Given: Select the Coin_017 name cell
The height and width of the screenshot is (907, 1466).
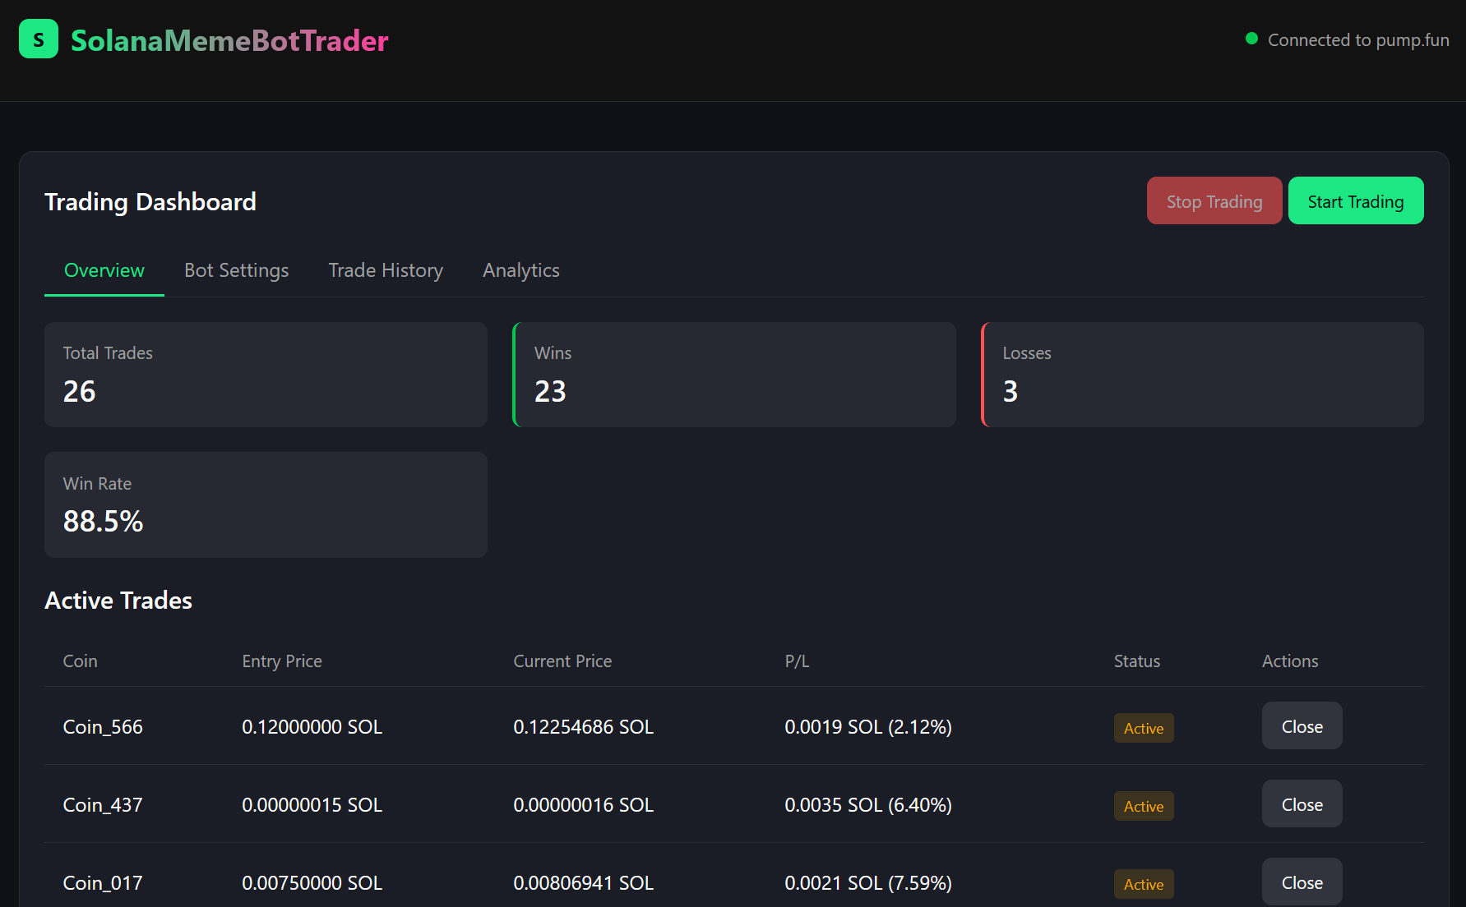Looking at the screenshot, I should pos(103,883).
